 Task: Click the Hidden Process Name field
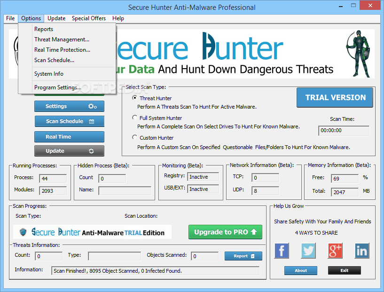(x=125, y=191)
